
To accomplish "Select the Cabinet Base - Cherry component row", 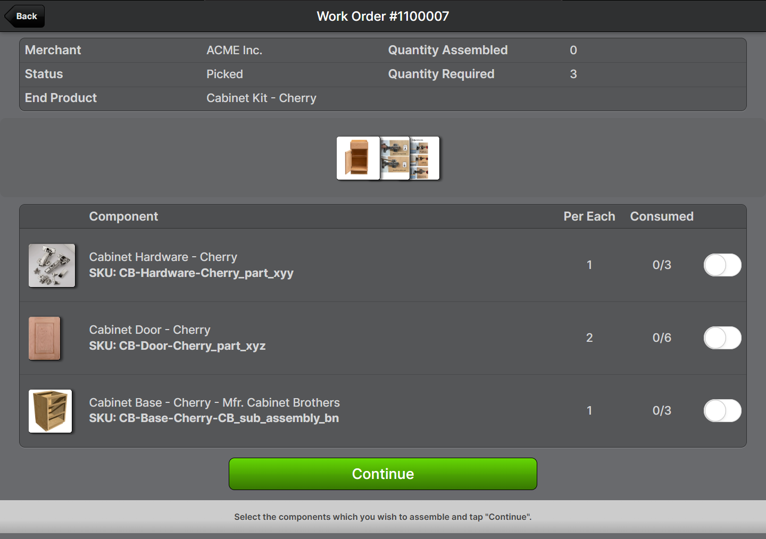I will click(383, 411).
